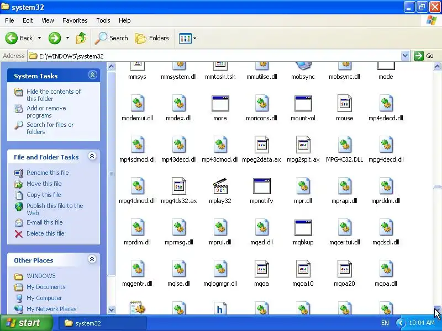Select the more application icon

click(220, 103)
